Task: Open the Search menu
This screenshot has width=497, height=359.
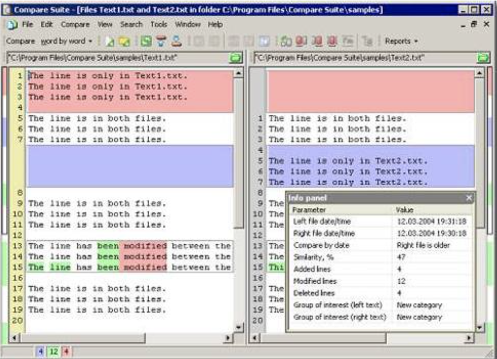Action: tap(131, 24)
